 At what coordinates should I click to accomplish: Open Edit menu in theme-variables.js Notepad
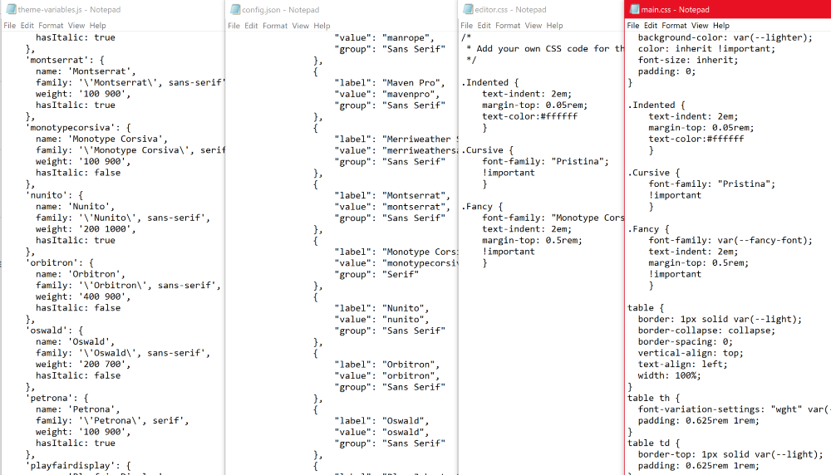pyautogui.click(x=27, y=26)
